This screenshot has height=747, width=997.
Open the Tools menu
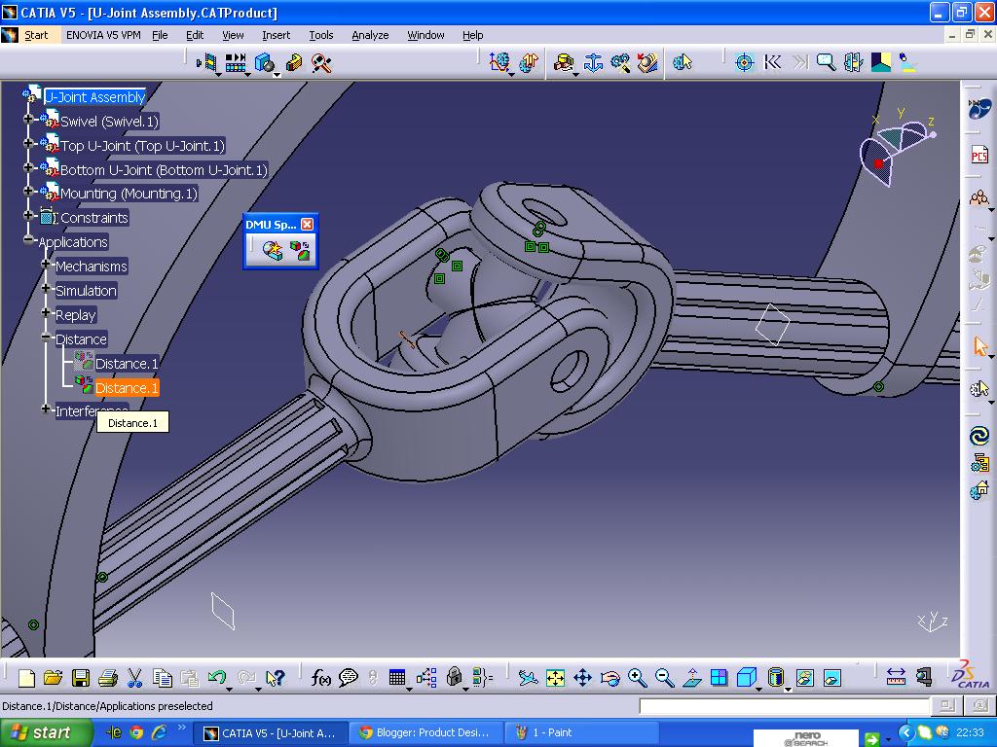point(320,35)
